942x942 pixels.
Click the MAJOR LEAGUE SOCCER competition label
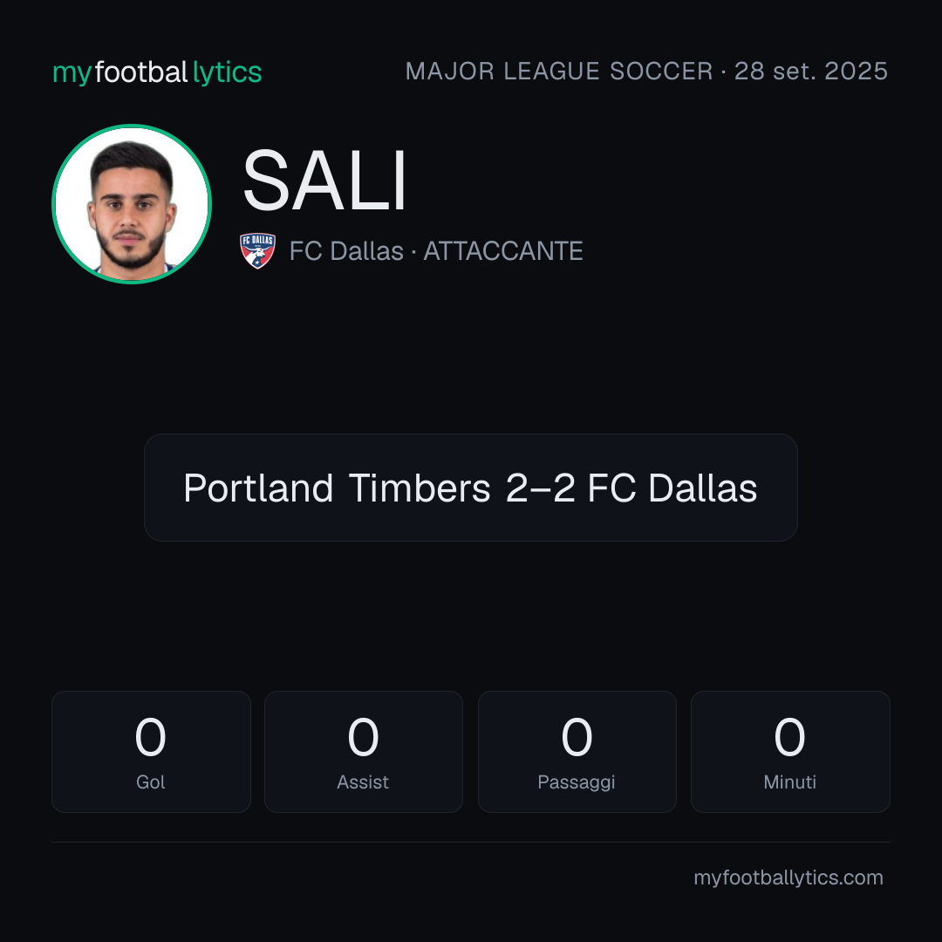coord(559,72)
